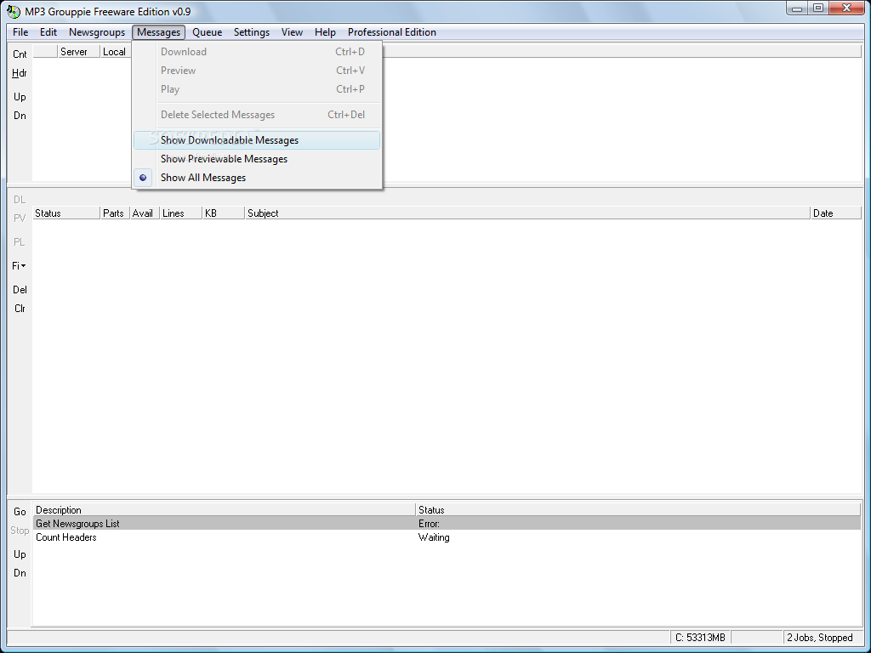
Task: Open the Edit menu
Action: (48, 32)
